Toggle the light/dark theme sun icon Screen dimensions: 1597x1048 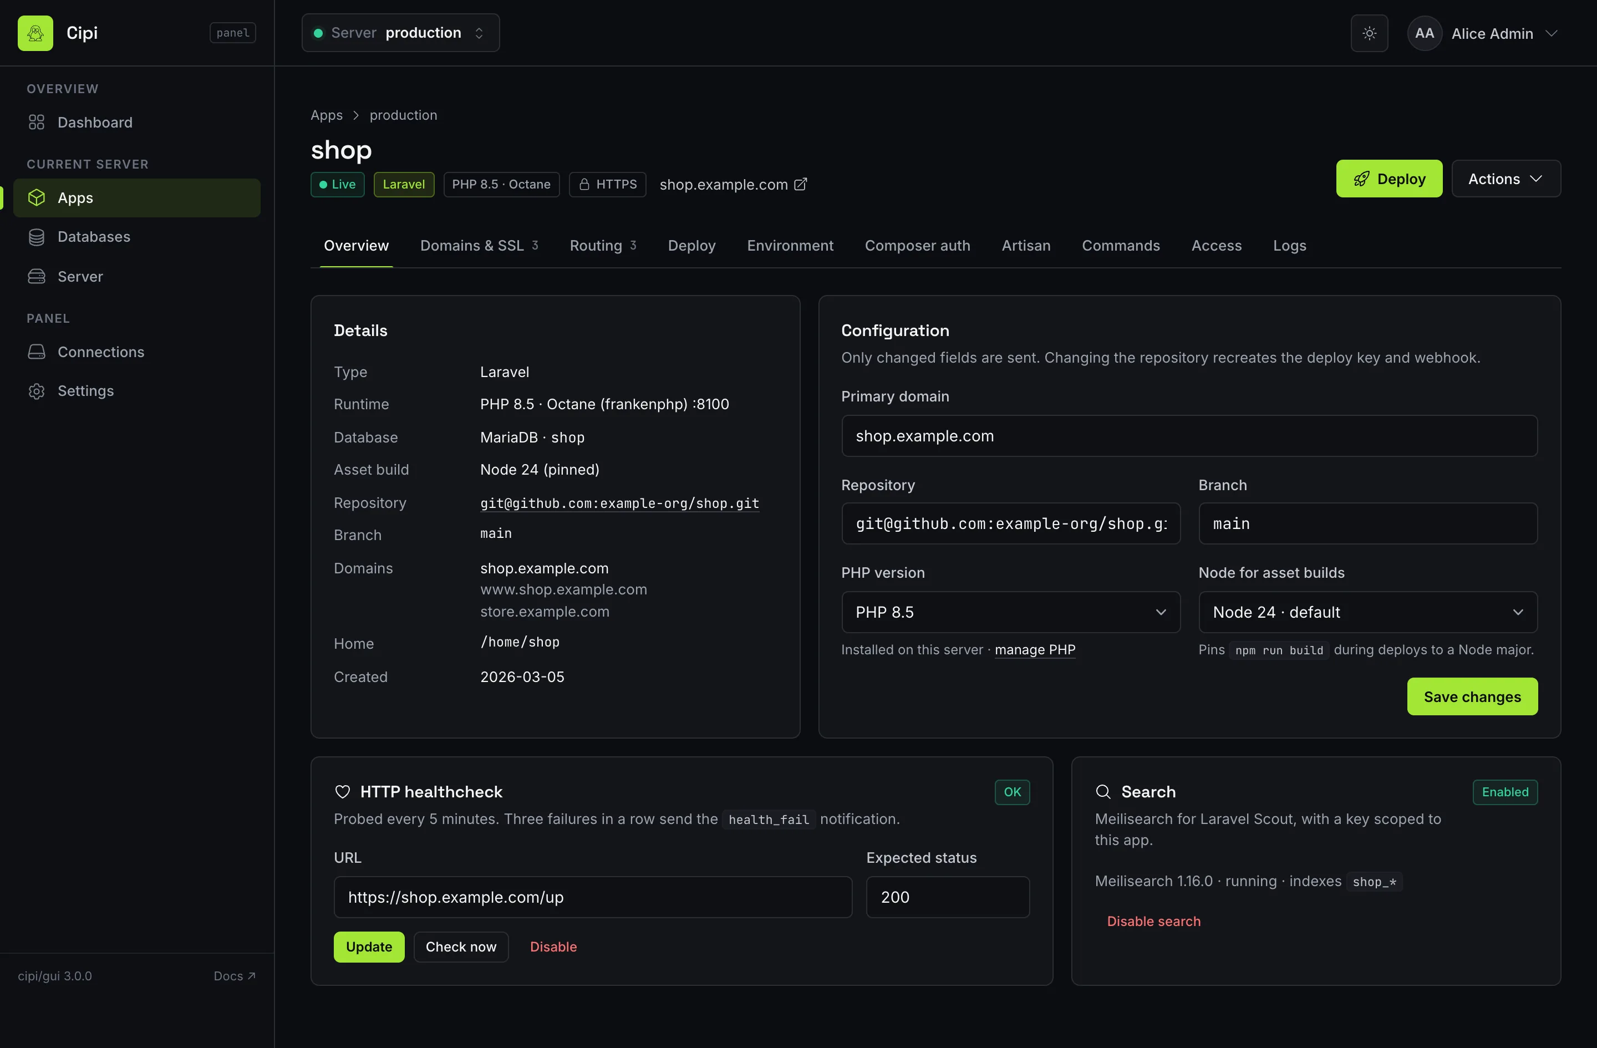tap(1369, 33)
